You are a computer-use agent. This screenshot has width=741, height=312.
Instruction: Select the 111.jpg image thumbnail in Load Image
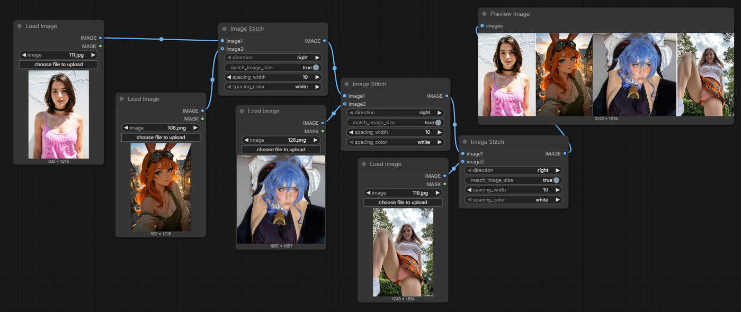[x=59, y=114]
